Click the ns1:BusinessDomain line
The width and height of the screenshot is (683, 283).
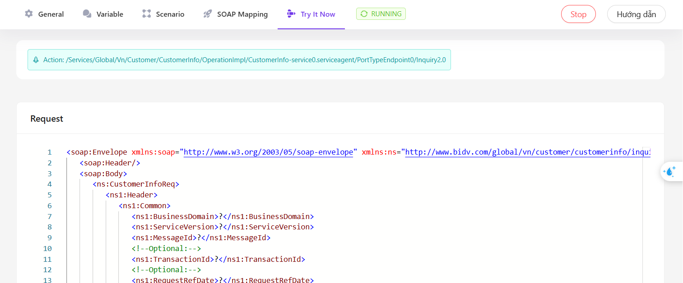(223, 216)
